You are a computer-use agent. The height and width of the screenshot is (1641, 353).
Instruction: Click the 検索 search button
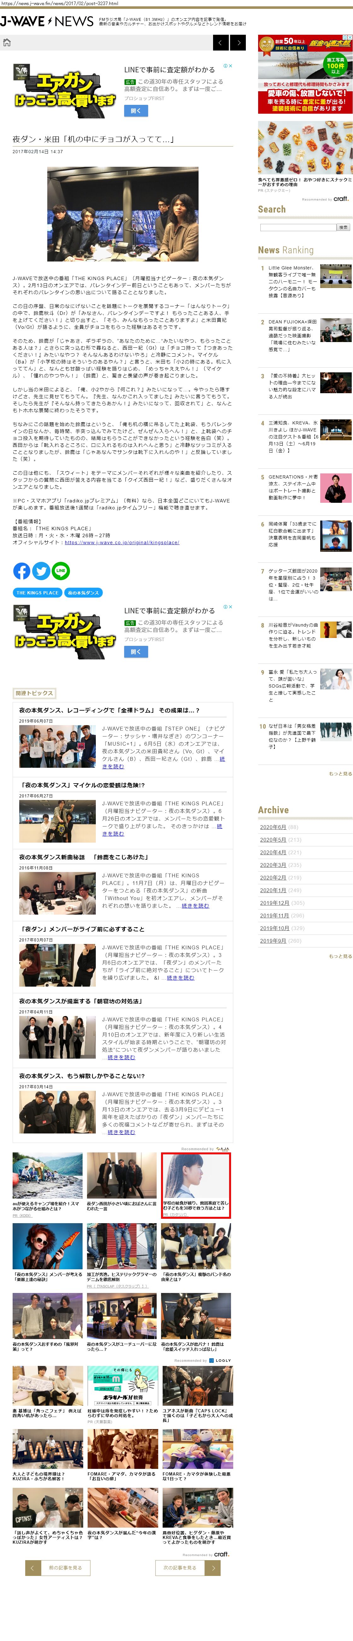point(343,227)
